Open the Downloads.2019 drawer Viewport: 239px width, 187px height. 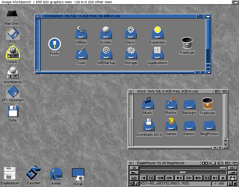149,127
